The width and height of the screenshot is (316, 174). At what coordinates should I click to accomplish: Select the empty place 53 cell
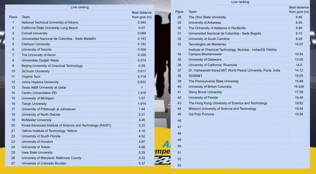(x=179, y=165)
